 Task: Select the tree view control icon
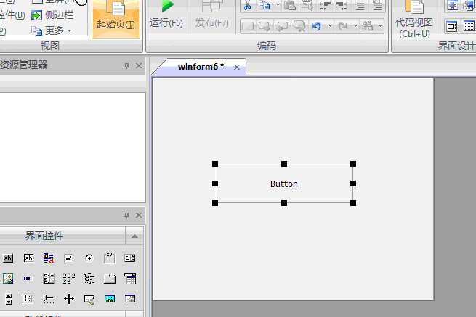(x=89, y=279)
